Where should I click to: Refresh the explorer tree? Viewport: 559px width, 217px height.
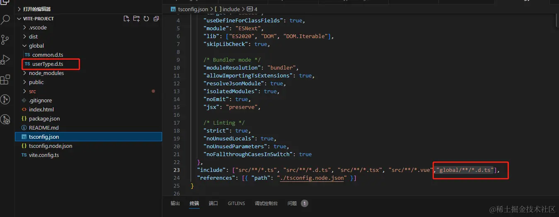point(146,19)
